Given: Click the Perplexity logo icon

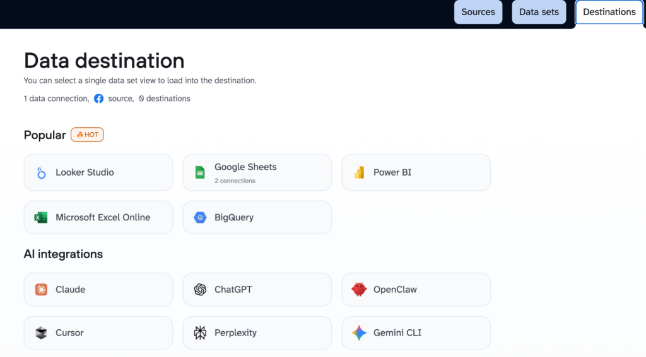Looking at the screenshot, I should [x=200, y=332].
